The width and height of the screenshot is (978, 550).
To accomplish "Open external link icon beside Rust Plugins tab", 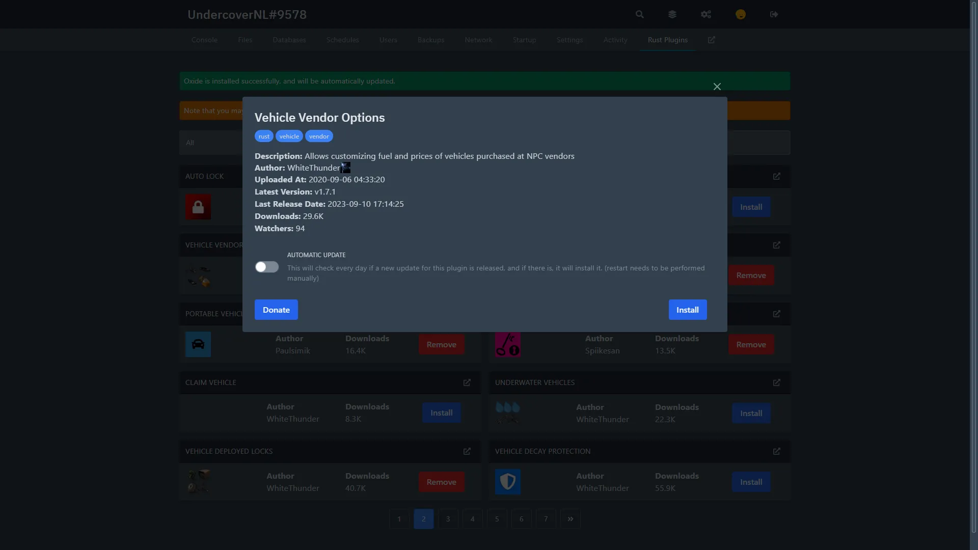I will click(712, 40).
